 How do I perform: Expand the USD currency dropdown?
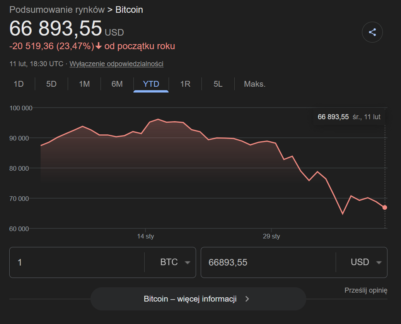point(366,262)
